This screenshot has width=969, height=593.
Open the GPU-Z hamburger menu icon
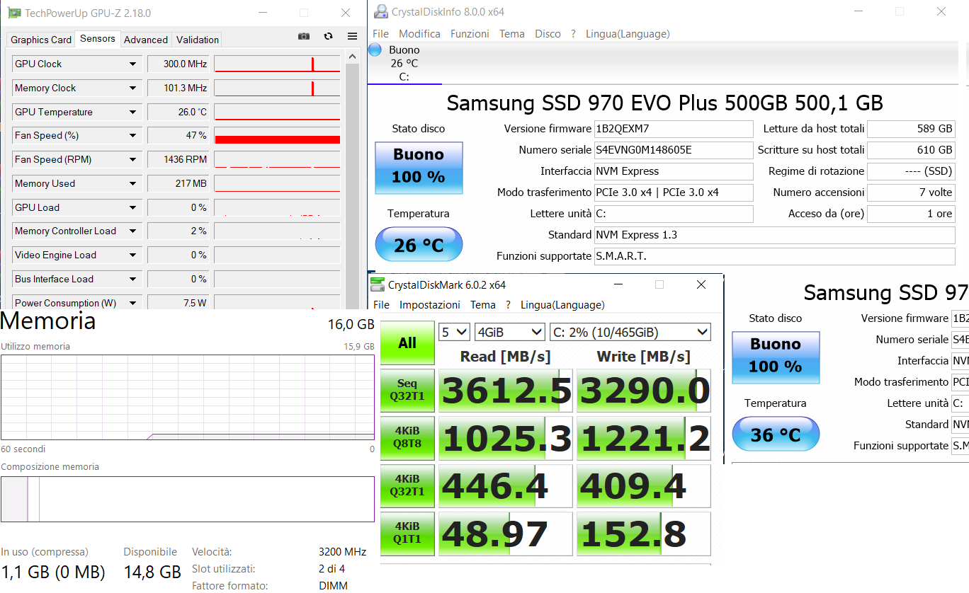352,36
